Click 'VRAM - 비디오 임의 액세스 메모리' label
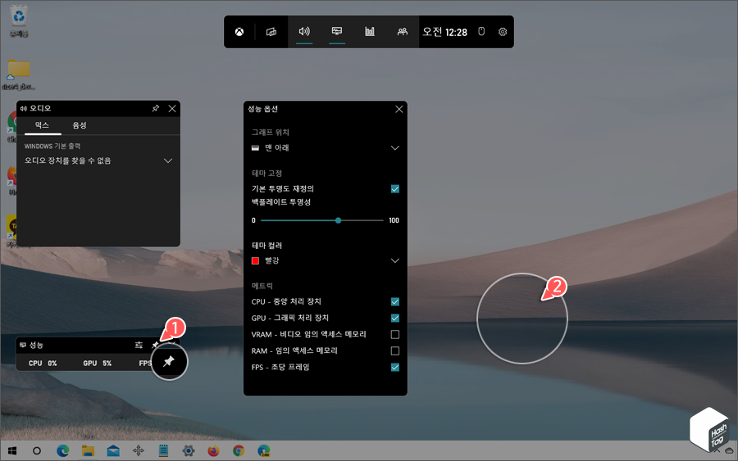Image resolution: width=738 pixels, height=461 pixels. coord(309,335)
